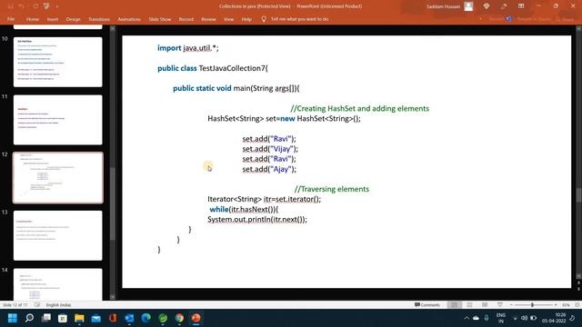Viewport: 582px width, 327px height.
Task: Click the Saddam Hussain account avatar
Action: tap(469, 6)
